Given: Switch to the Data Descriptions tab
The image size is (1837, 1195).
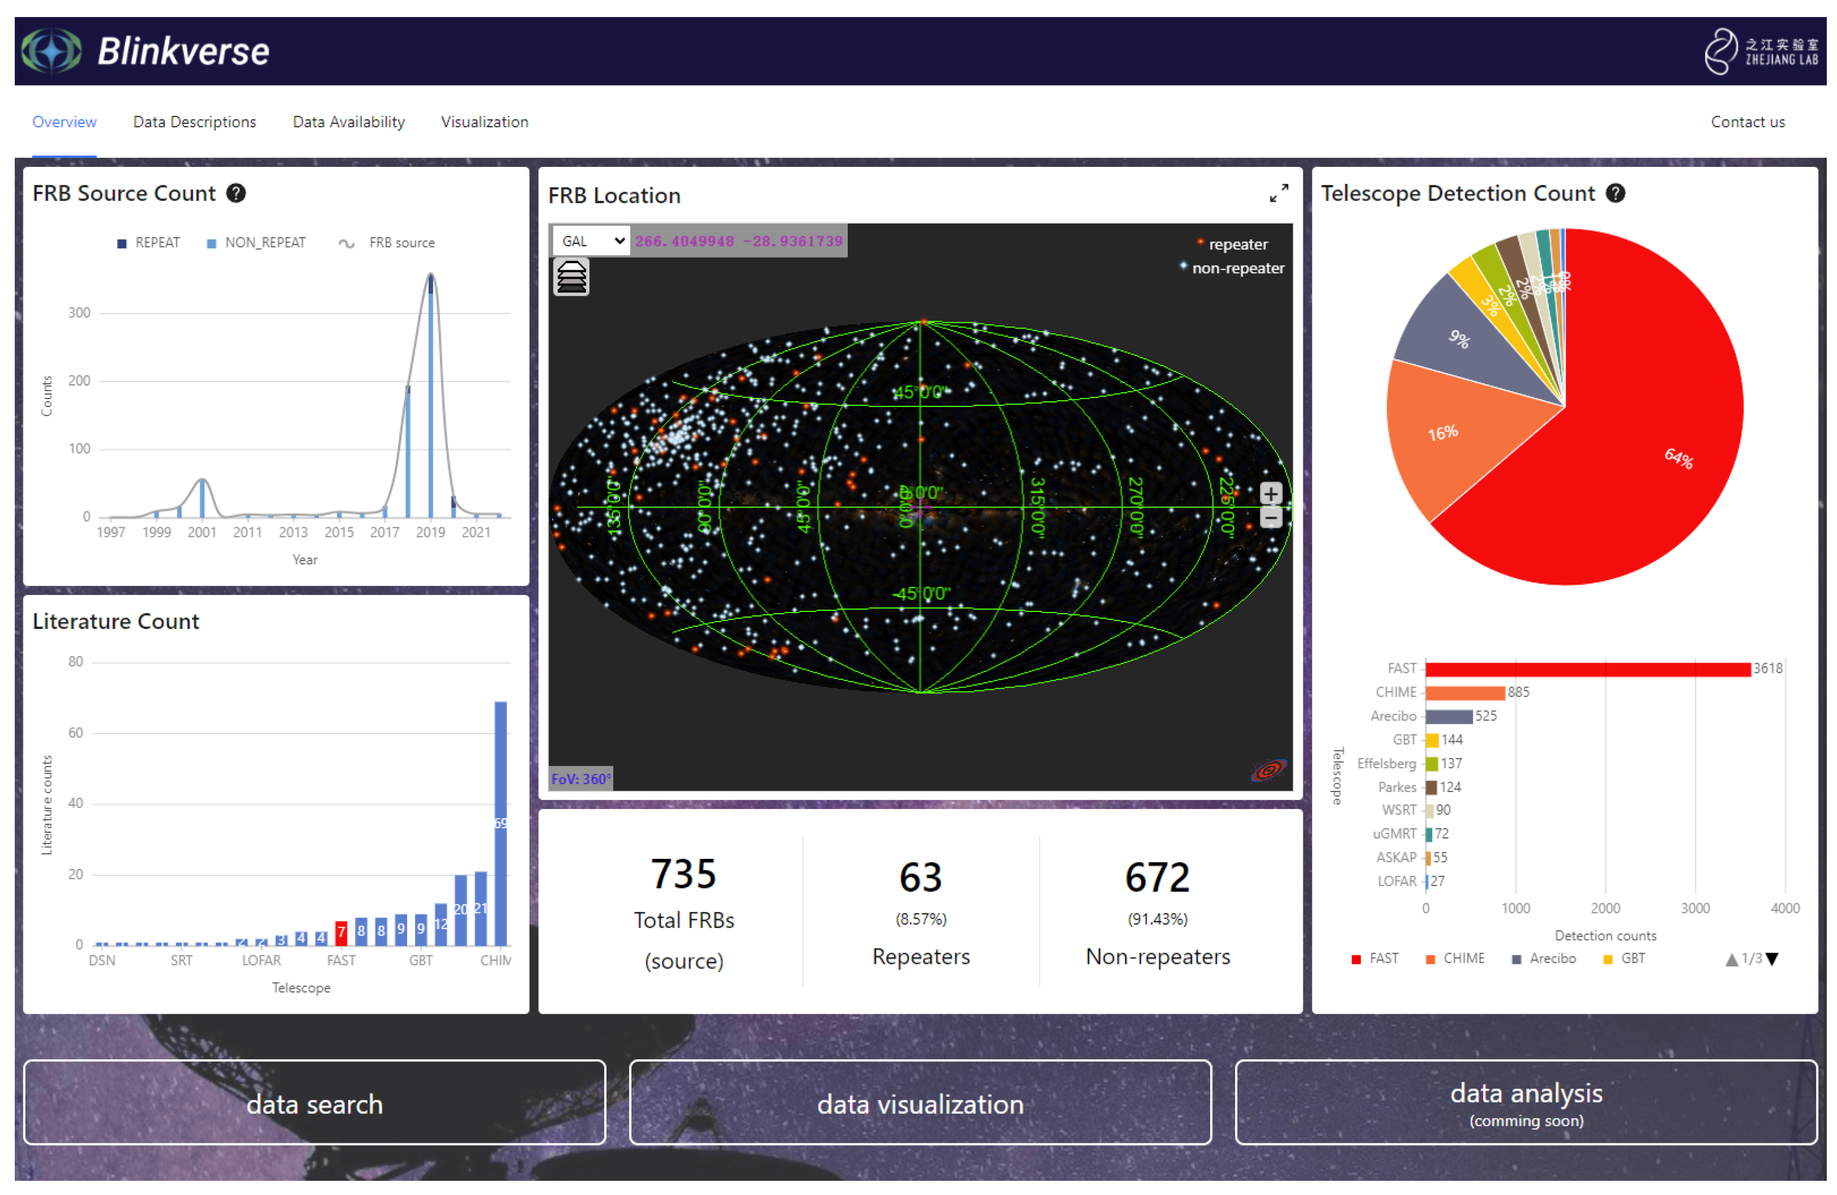Looking at the screenshot, I should (194, 122).
